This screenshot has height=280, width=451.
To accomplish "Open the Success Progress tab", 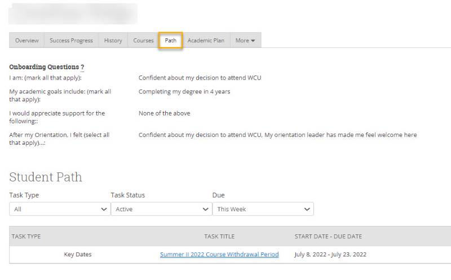I will click(x=71, y=41).
